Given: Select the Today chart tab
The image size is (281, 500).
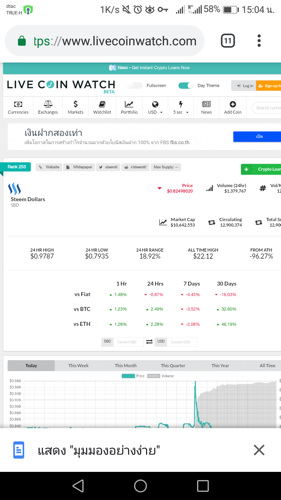Looking at the screenshot, I should tap(31, 366).
